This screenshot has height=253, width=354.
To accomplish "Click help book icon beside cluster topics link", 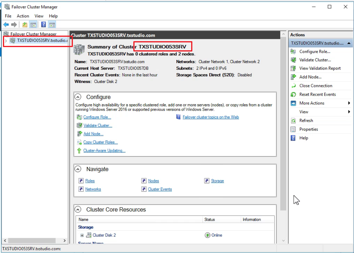I will (178, 117).
